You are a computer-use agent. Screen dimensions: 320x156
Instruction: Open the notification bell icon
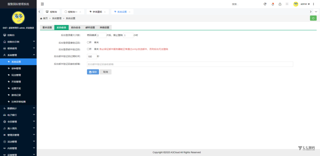[x=273, y=4]
